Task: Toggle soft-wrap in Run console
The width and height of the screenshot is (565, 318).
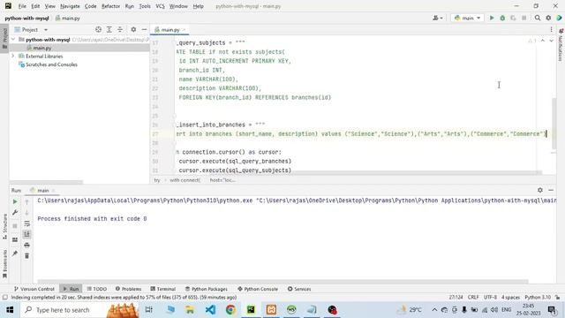Action: tap(27, 223)
